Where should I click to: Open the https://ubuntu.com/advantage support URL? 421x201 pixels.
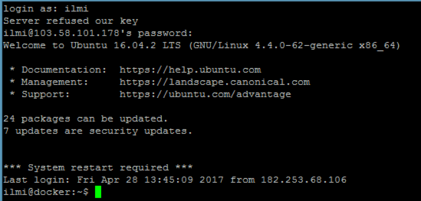pyautogui.click(x=206, y=94)
